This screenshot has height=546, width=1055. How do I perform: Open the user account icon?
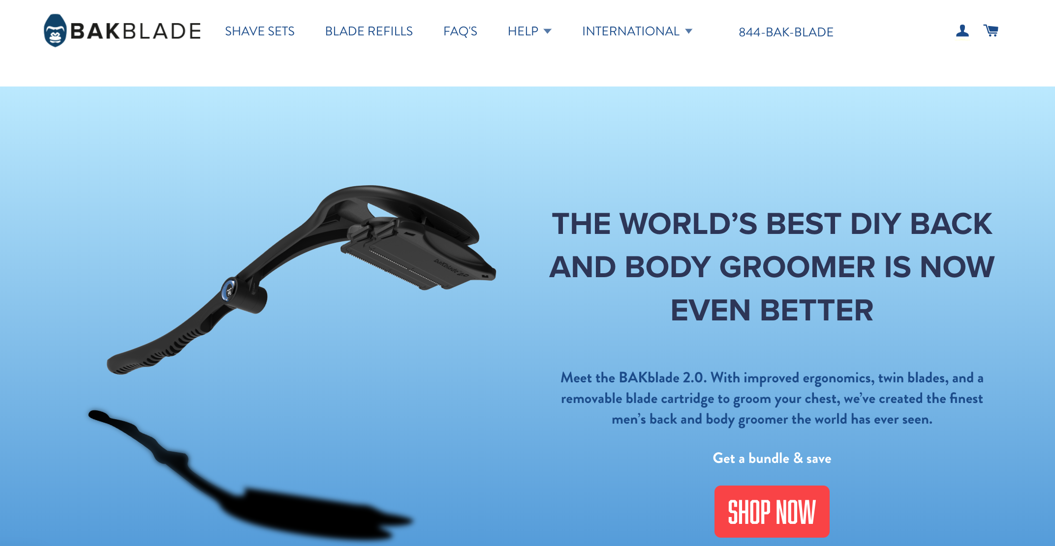click(x=962, y=31)
